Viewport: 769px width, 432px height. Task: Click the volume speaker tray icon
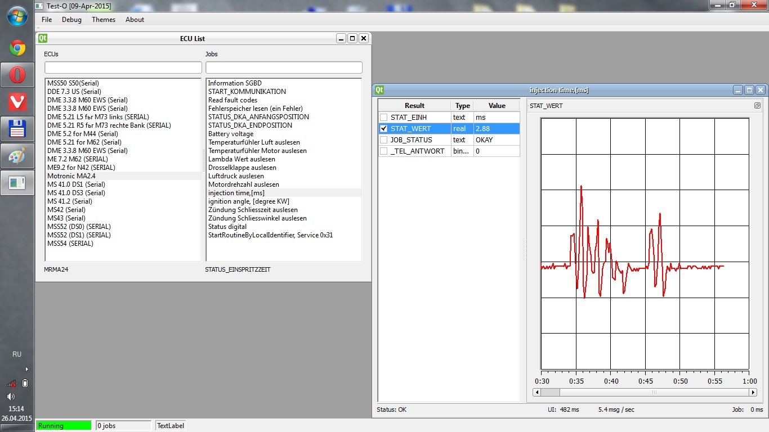[11, 397]
